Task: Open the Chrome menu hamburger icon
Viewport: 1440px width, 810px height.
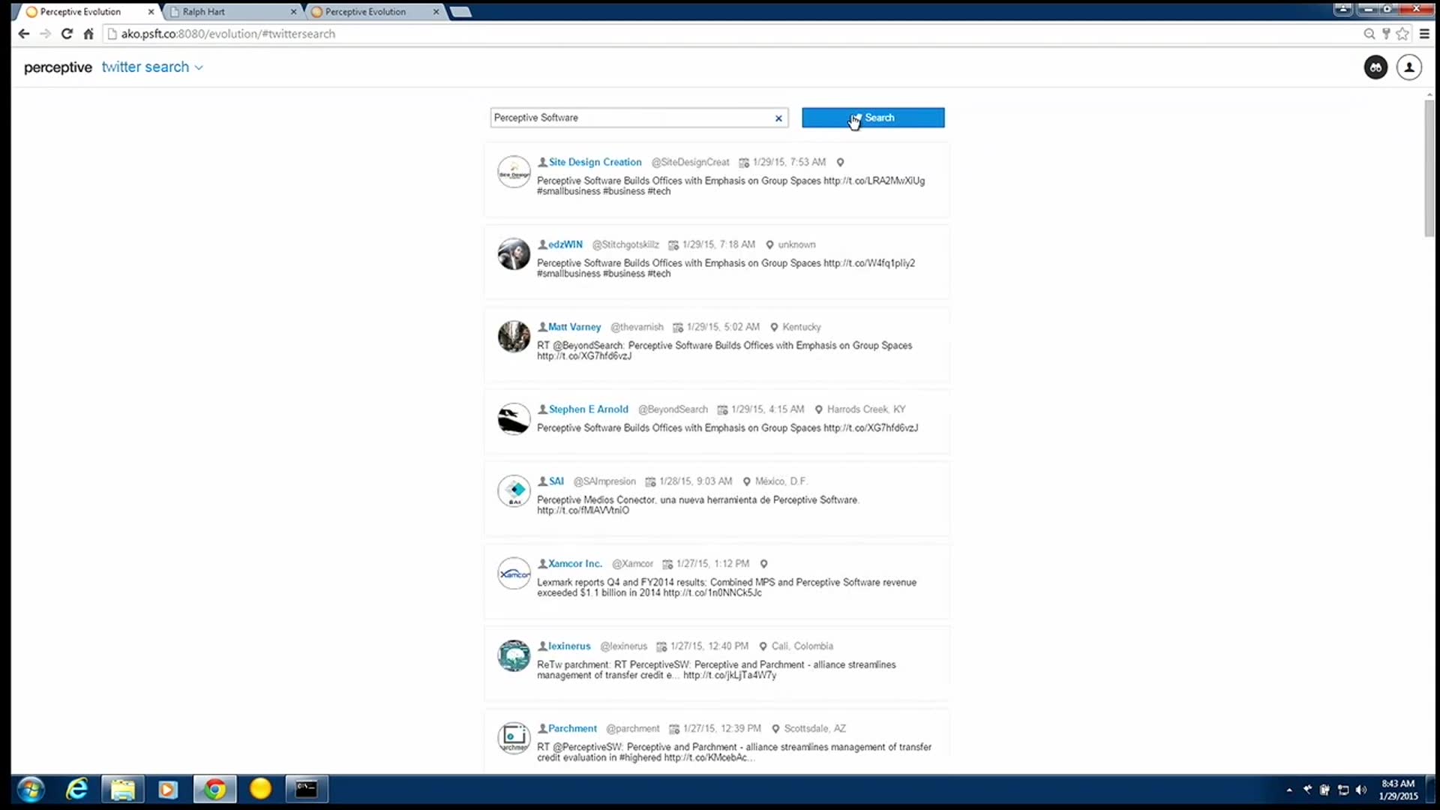Action: point(1424,34)
